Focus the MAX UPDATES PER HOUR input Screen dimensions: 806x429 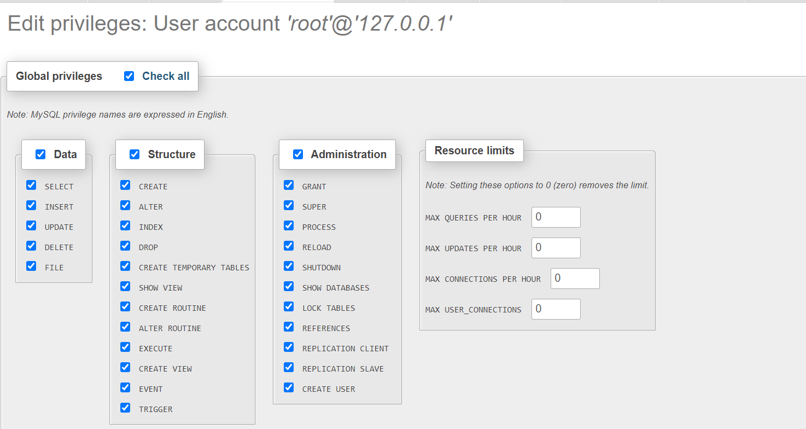[x=556, y=248]
